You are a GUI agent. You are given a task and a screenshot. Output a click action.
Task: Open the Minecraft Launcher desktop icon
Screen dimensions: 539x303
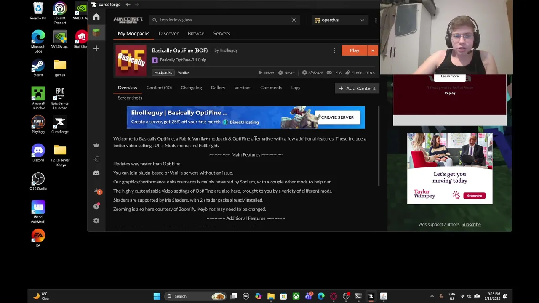pos(38,99)
